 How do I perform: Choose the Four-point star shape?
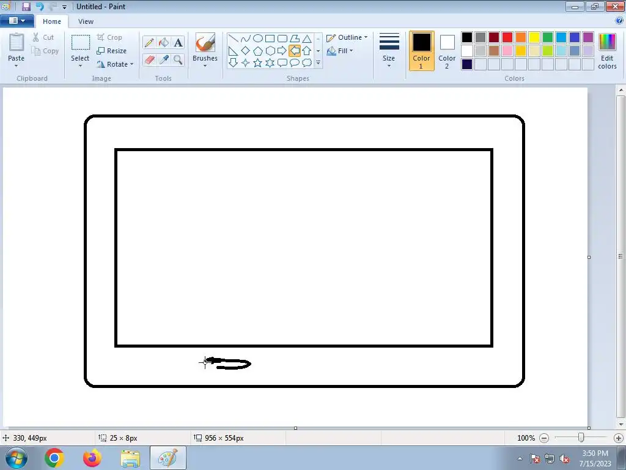pos(246,63)
